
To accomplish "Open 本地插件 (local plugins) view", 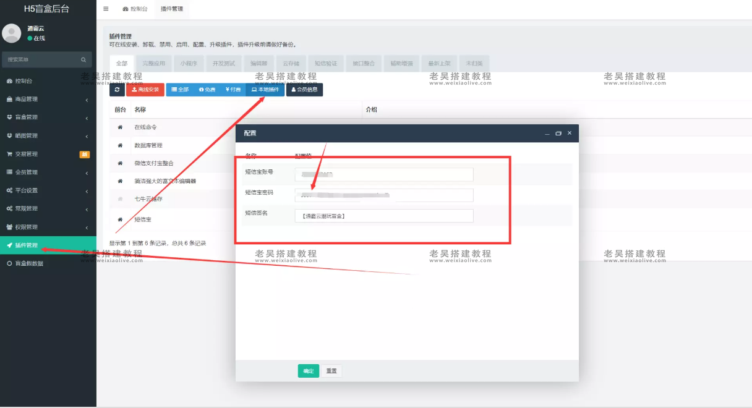I will (265, 89).
